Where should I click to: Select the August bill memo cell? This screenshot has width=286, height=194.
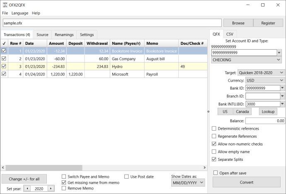tap(161, 59)
